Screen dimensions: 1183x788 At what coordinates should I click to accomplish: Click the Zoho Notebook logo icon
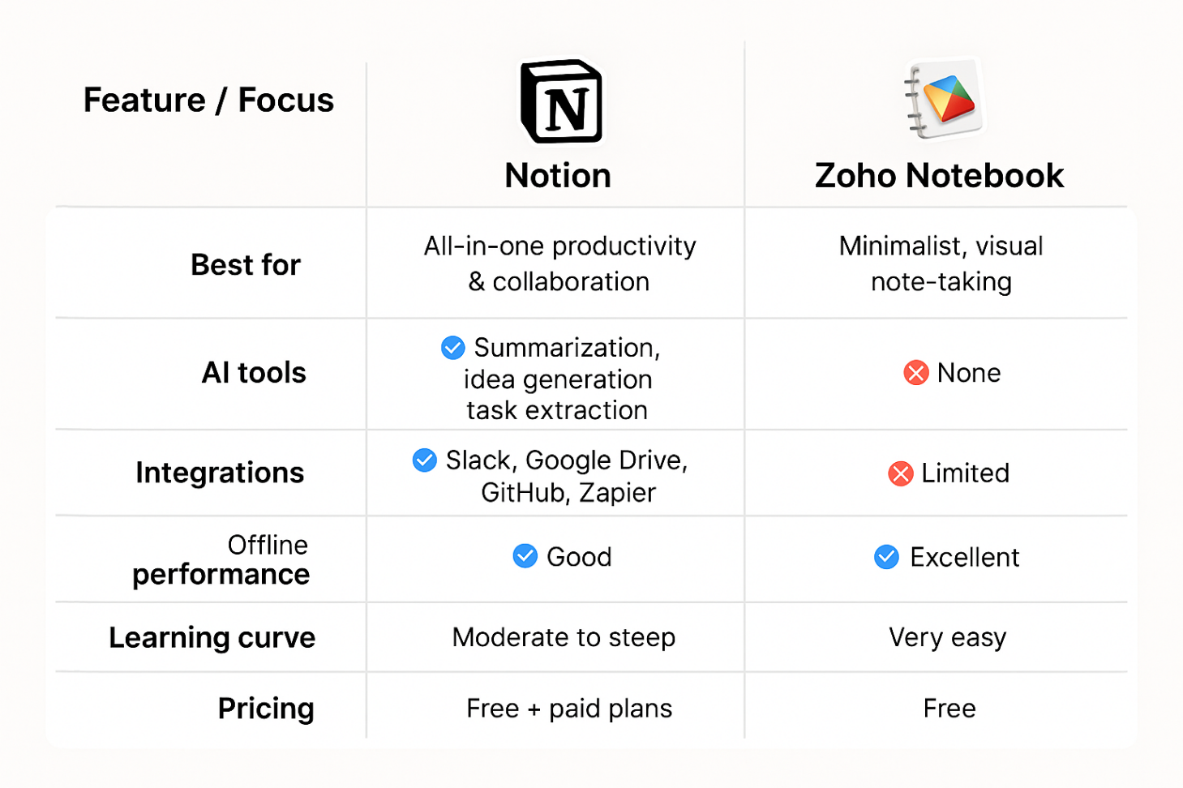(943, 100)
